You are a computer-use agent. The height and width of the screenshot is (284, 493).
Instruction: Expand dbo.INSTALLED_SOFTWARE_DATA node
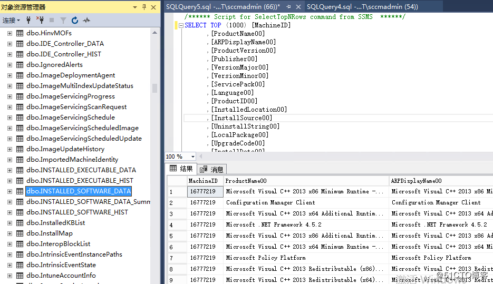[x=9, y=191]
